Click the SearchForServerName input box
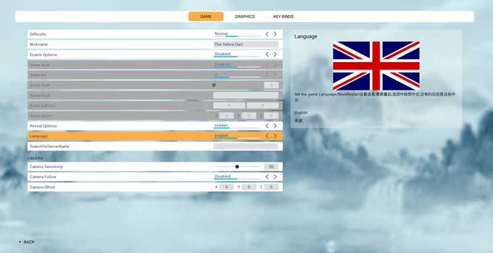 (246, 146)
